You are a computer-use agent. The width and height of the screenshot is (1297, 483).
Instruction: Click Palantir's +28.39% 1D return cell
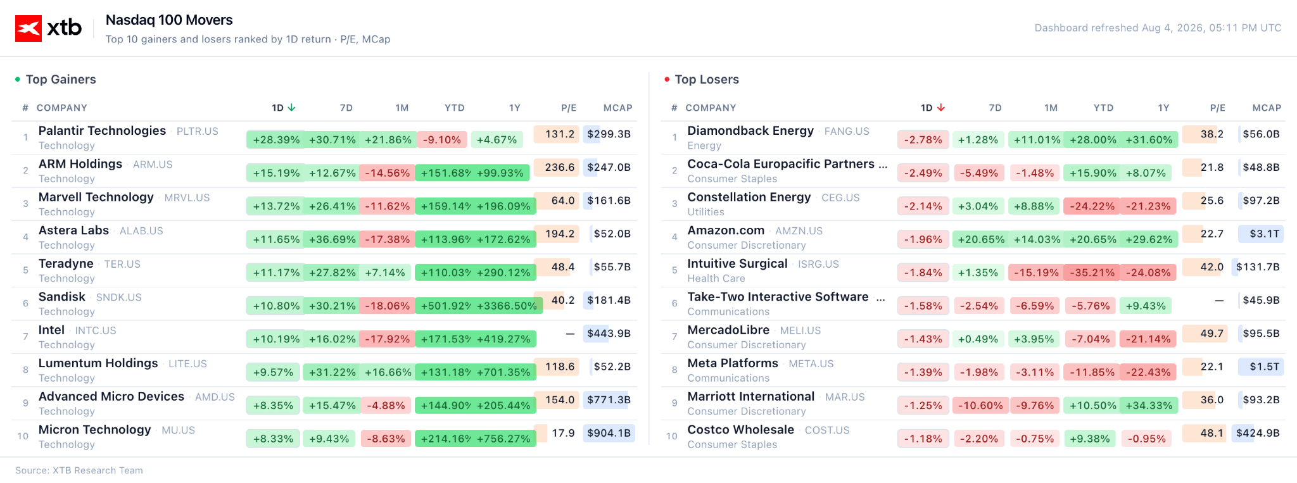point(276,140)
